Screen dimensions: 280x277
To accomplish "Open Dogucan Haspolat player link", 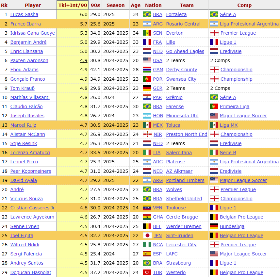I will pos(31,272).
